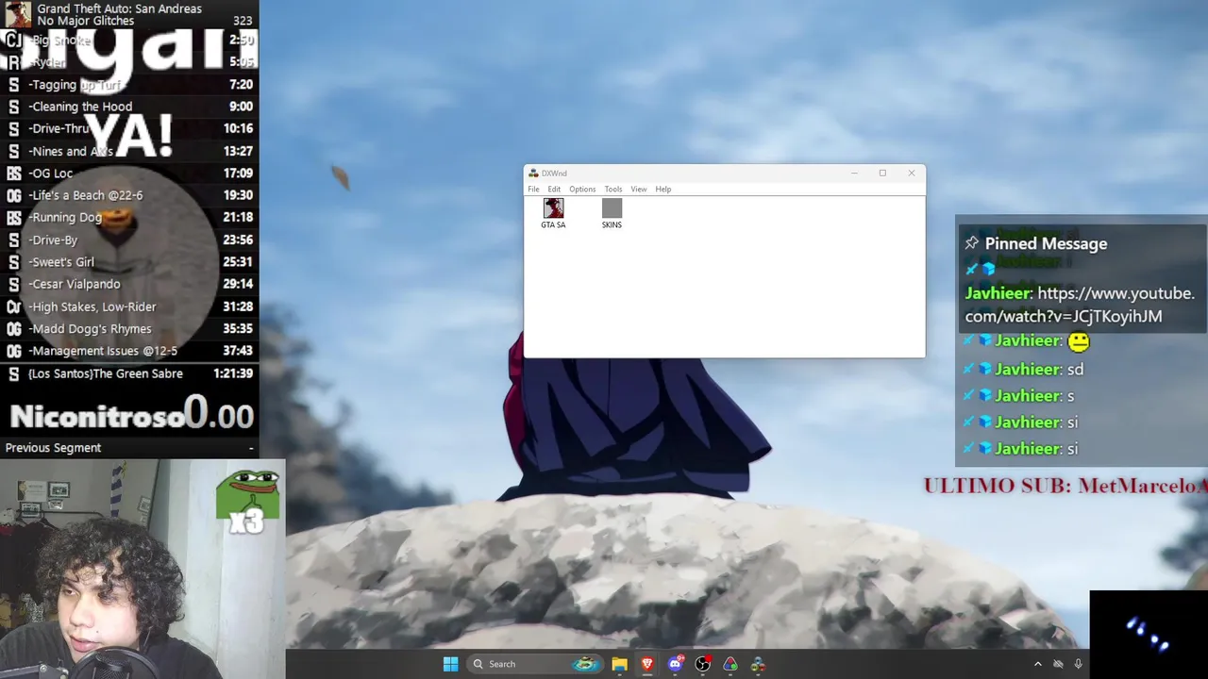Select the GTA SA icon in DXWnd

tap(553, 213)
